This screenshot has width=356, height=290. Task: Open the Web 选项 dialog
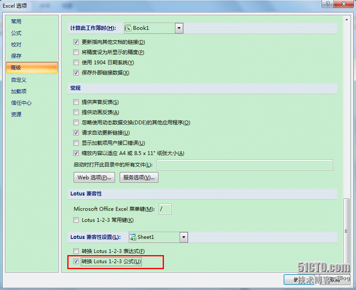pyautogui.click(x=94, y=177)
